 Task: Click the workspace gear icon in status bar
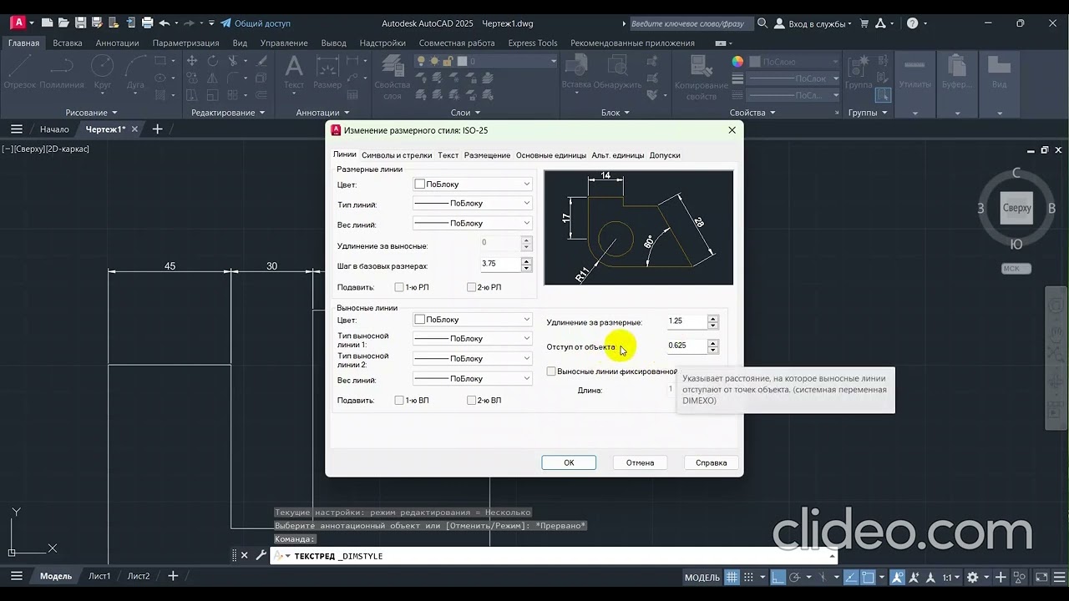[972, 577]
